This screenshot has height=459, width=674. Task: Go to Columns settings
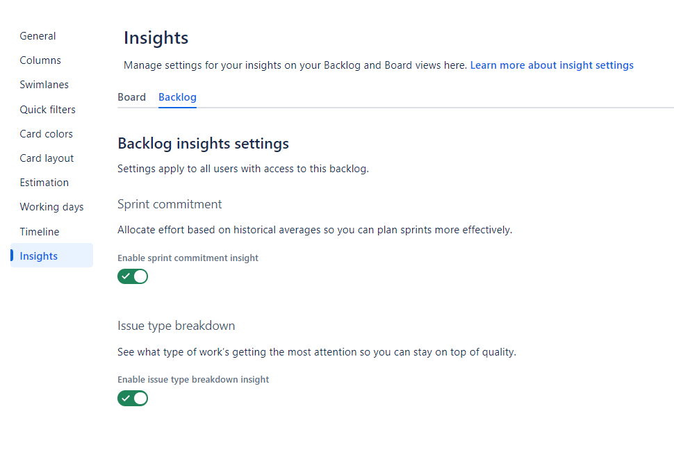(40, 60)
